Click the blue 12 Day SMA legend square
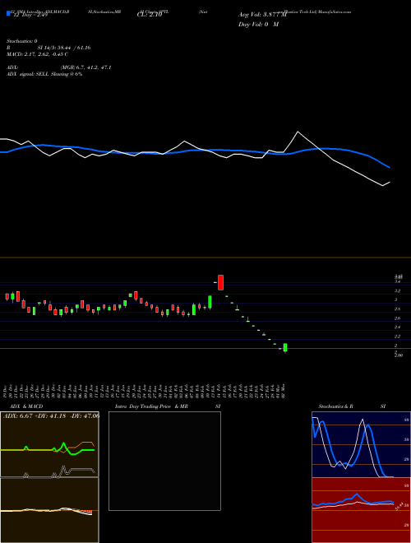 [x=8, y=14]
